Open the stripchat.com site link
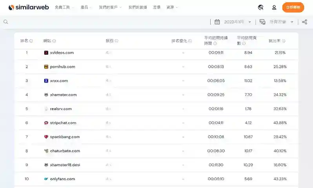This screenshot has width=313, height=188. (63, 123)
